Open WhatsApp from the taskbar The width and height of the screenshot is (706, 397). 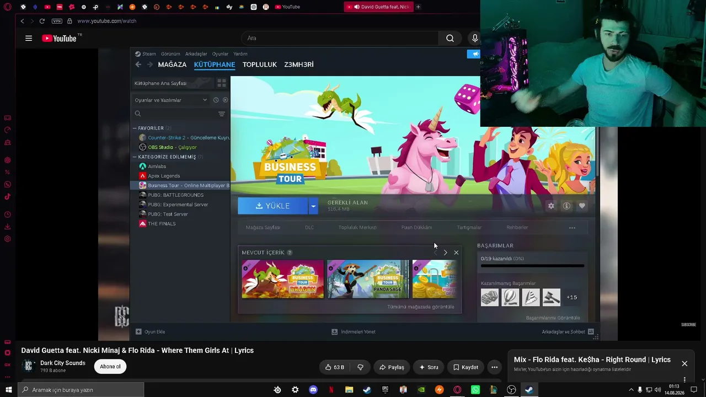click(475, 390)
